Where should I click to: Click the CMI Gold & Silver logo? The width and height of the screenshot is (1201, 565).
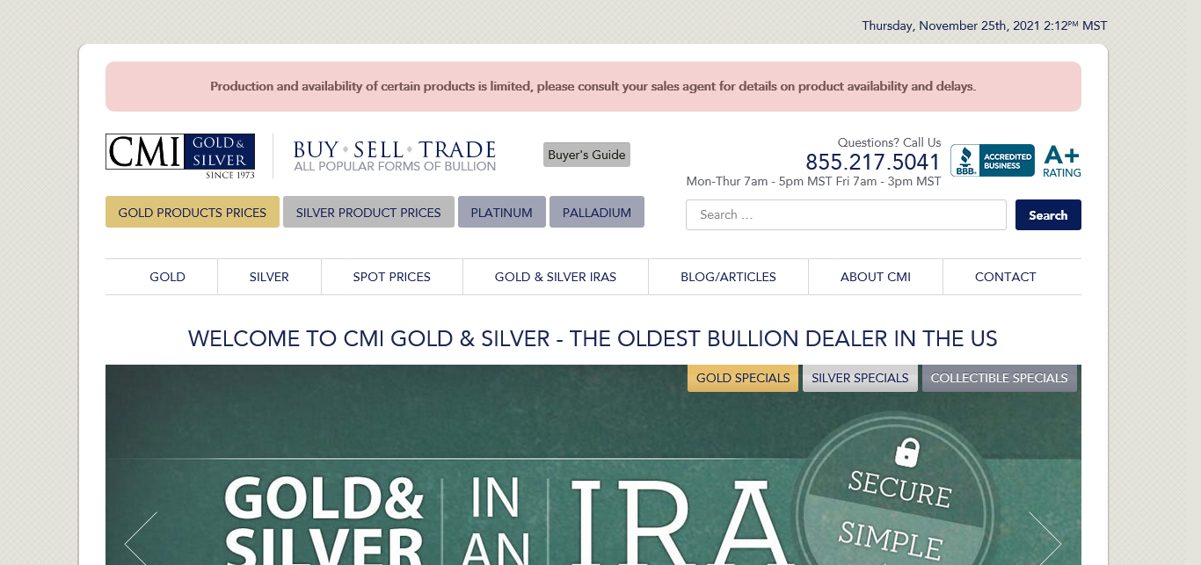pos(180,156)
